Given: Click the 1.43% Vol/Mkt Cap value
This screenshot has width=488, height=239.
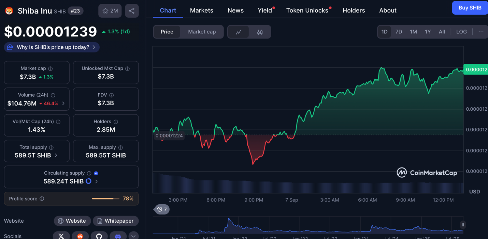Looking at the screenshot, I should tap(37, 129).
